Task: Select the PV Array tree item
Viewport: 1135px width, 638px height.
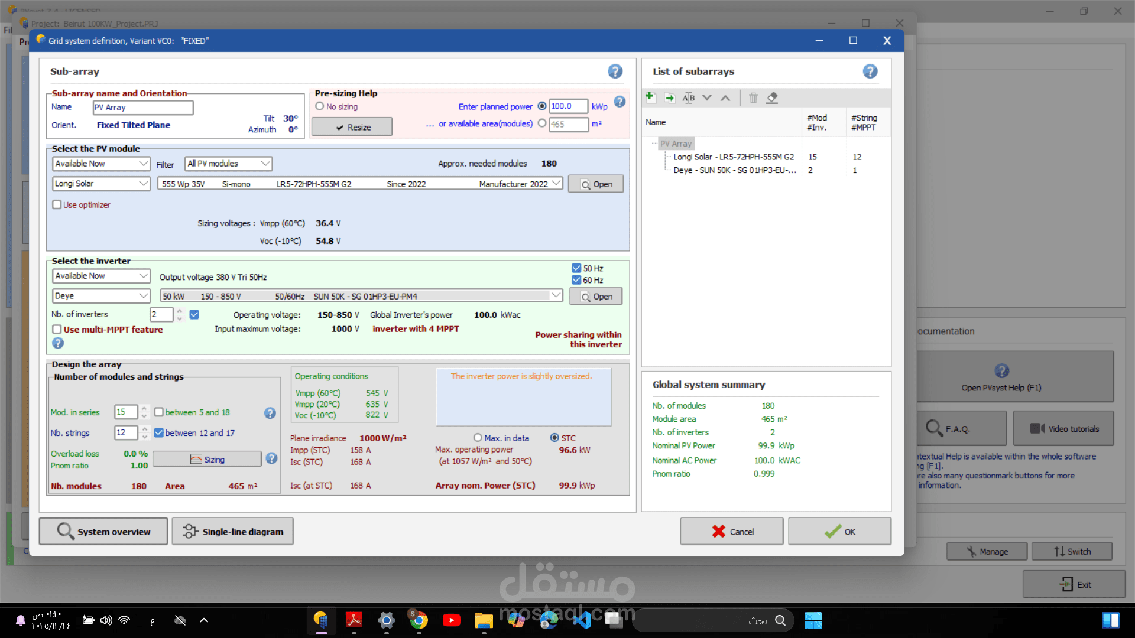Action: click(676, 144)
